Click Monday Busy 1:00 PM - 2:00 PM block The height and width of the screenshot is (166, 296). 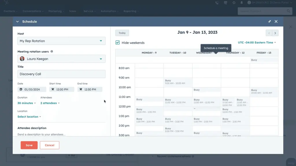point(149,121)
